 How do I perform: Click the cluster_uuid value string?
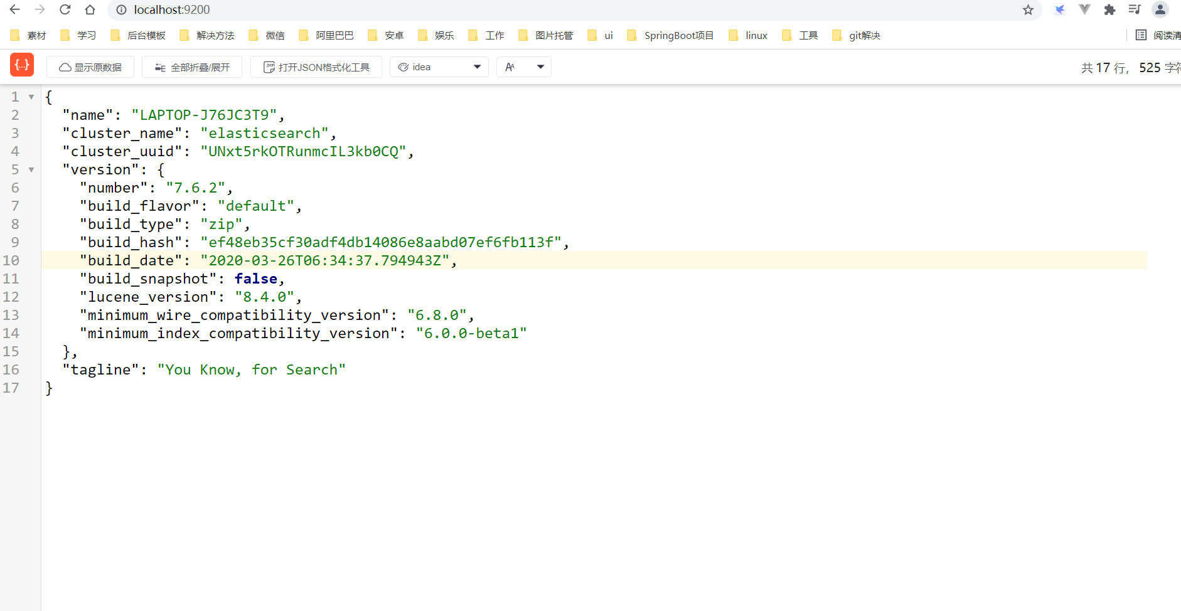coord(303,152)
